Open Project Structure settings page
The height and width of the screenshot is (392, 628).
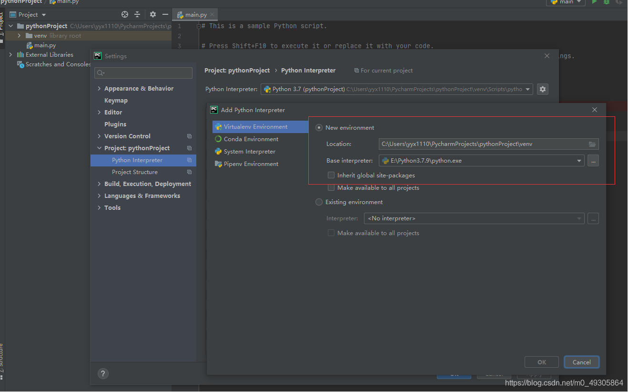[135, 172]
